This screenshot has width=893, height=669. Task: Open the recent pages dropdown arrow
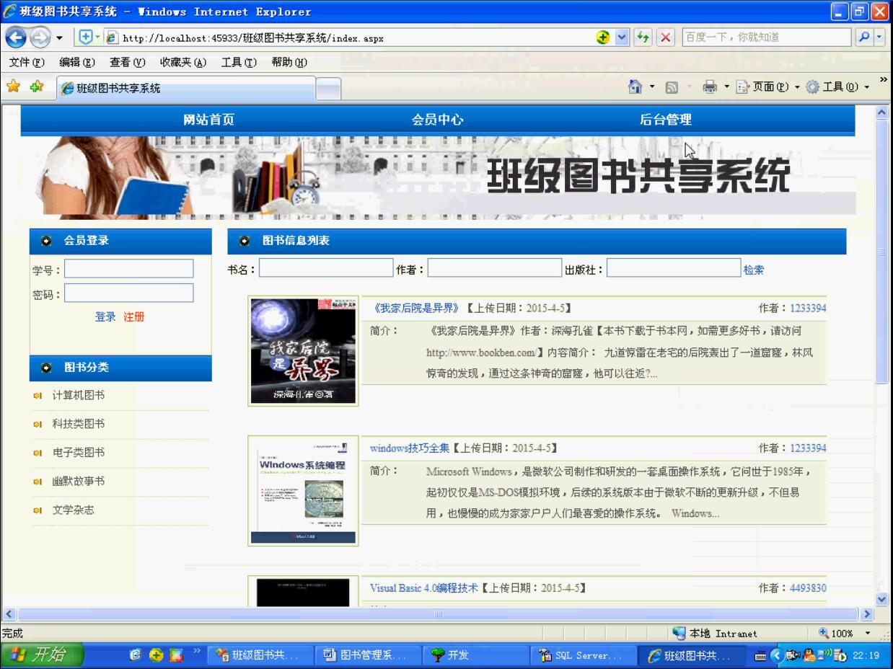click(59, 37)
